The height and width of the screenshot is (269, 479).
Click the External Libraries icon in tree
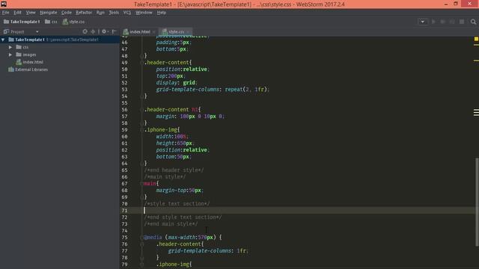(x=11, y=69)
